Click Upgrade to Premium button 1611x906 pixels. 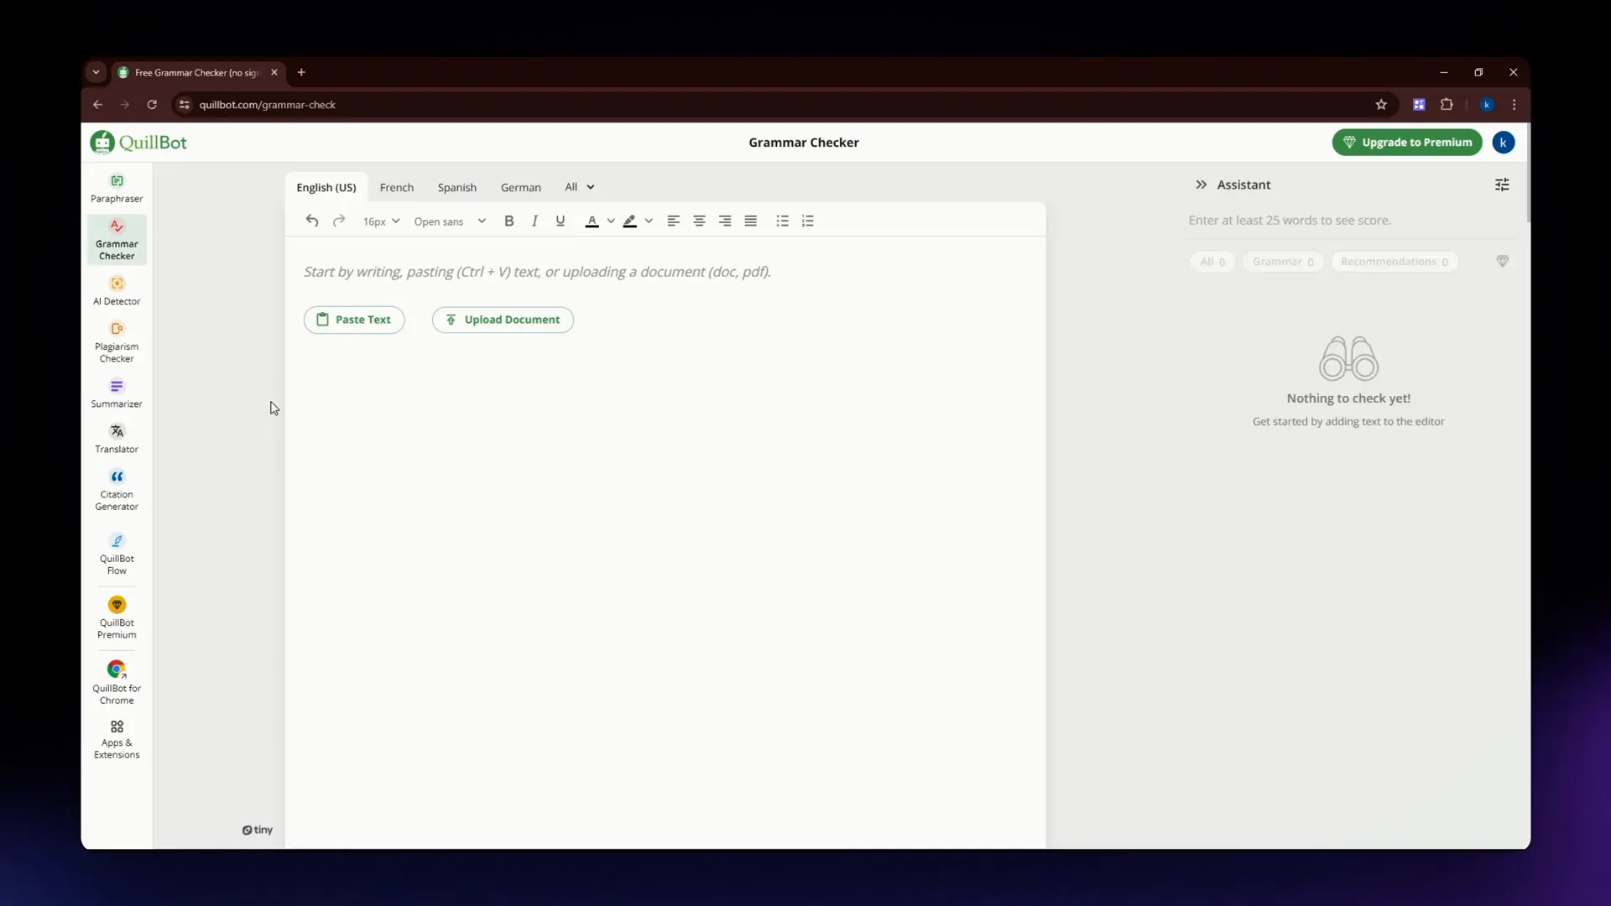(x=1407, y=143)
